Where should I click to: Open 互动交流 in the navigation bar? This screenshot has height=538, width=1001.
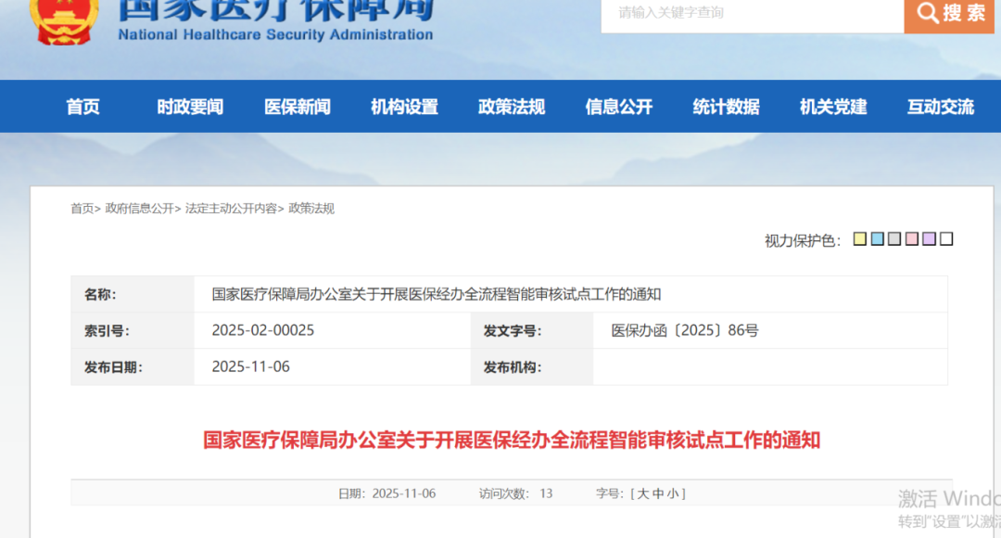pyautogui.click(x=941, y=107)
